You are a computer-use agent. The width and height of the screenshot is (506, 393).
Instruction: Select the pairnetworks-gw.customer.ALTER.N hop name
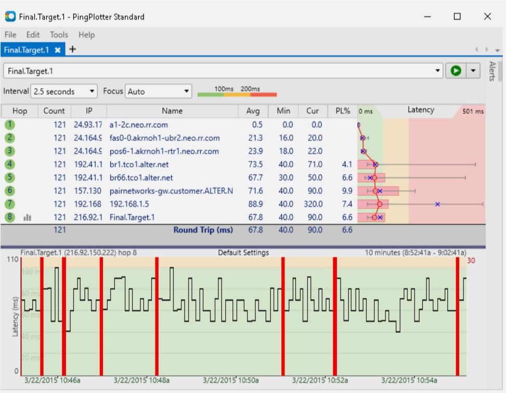pyautogui.click(x=172, y=191)
